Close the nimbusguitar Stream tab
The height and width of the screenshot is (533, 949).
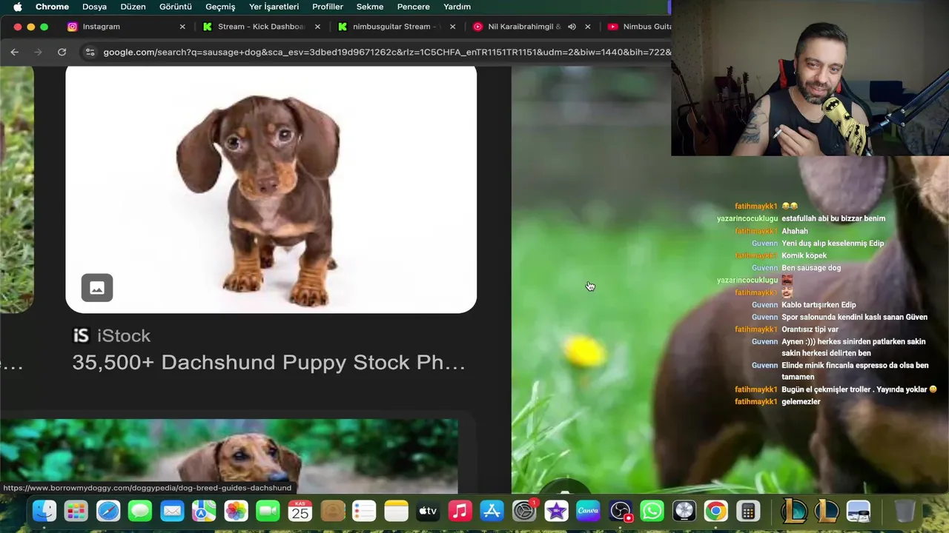pos(452,27)
